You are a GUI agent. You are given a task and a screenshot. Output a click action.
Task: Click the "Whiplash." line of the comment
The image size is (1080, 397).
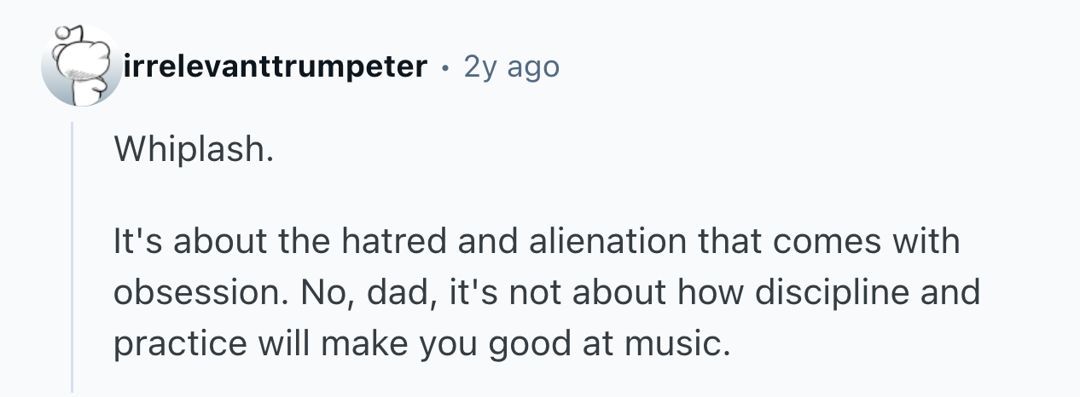click(195, 151)
